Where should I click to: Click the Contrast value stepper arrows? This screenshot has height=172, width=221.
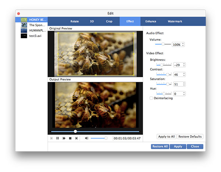(184, 74)
